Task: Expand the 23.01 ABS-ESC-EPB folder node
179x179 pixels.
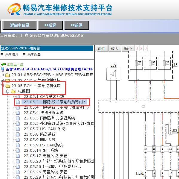Action: click(2, 75)
